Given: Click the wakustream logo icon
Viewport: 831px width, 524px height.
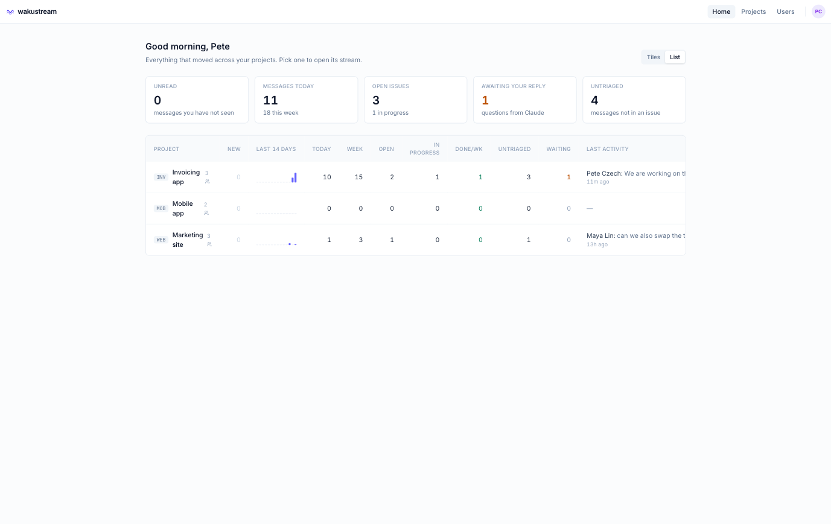Looking at the screenshot, I should tap(10, 11).
